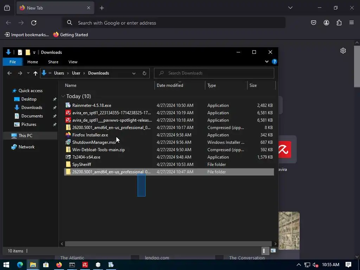
Task: Open Firefox extensions puzzle icon
Action: pos(339,22)
